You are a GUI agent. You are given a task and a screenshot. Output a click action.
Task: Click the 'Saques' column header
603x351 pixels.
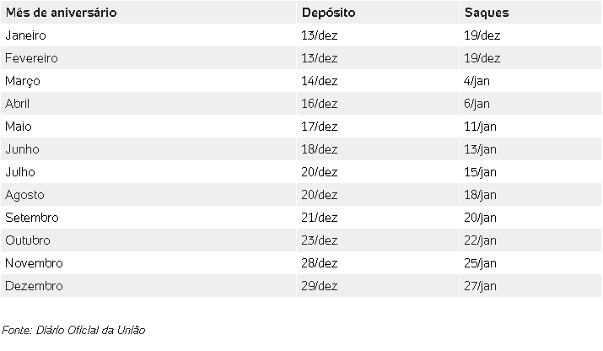coord(487,13)
